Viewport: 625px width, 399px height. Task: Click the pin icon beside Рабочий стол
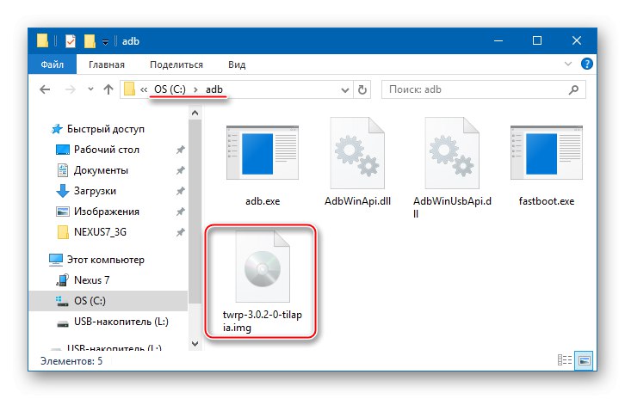tap(181, 150)
